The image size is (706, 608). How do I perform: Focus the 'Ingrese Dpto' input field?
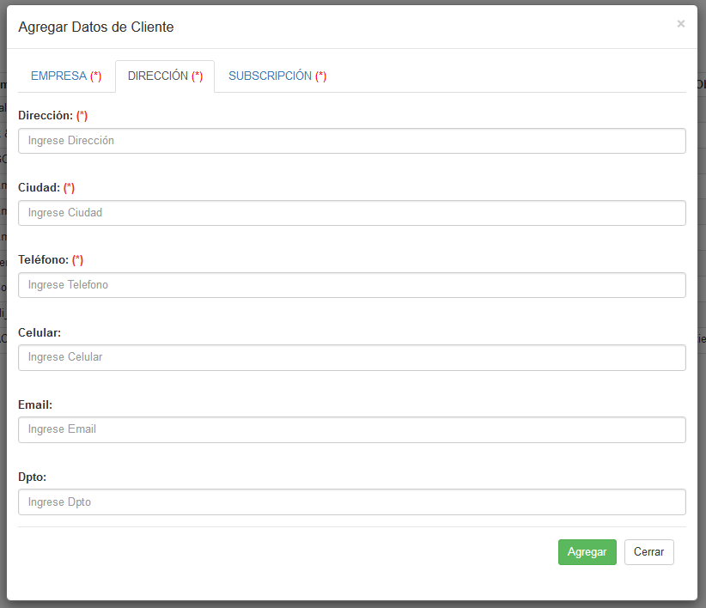tap(351, 502)
